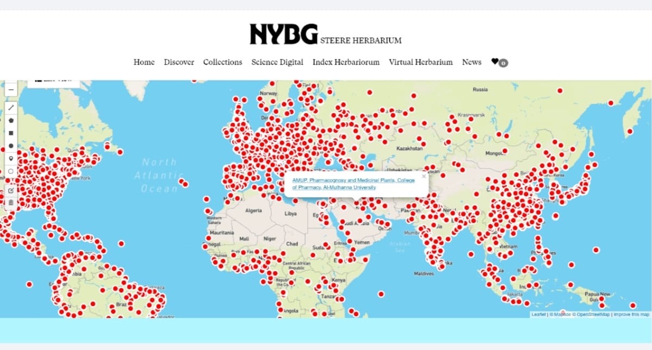
Task: Click the Improve this map link
Action: point(631,315)
